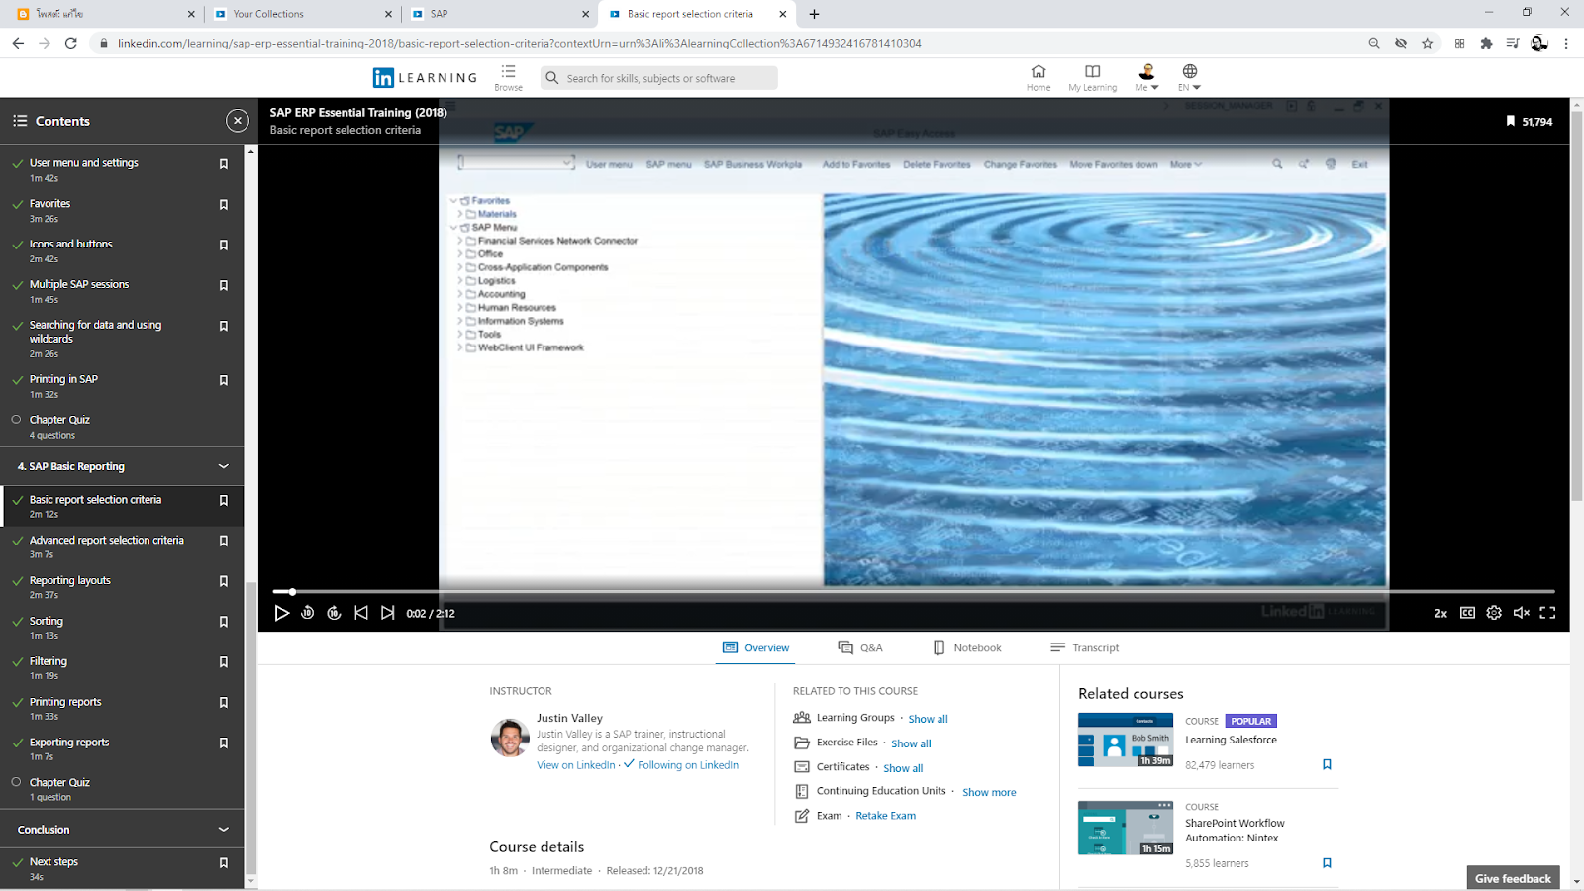Bookmark page with star icon
Screen dimensions: 1584x891
tap(1427, 43)
